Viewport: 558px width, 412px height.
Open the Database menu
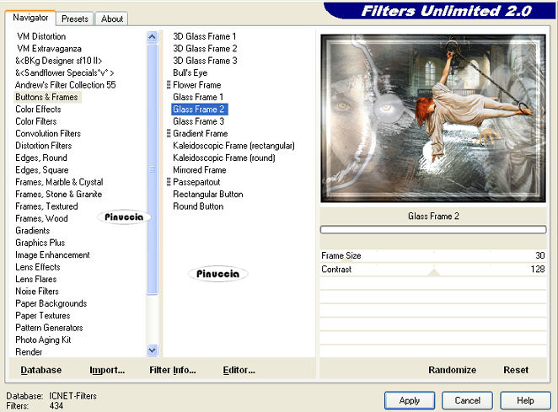click(41, 370)
